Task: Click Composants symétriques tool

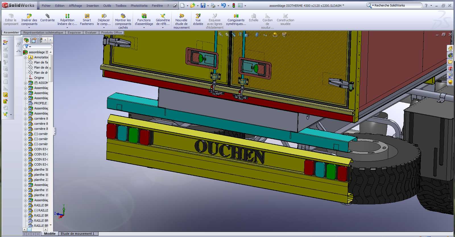Action: [x=236, y=20]
